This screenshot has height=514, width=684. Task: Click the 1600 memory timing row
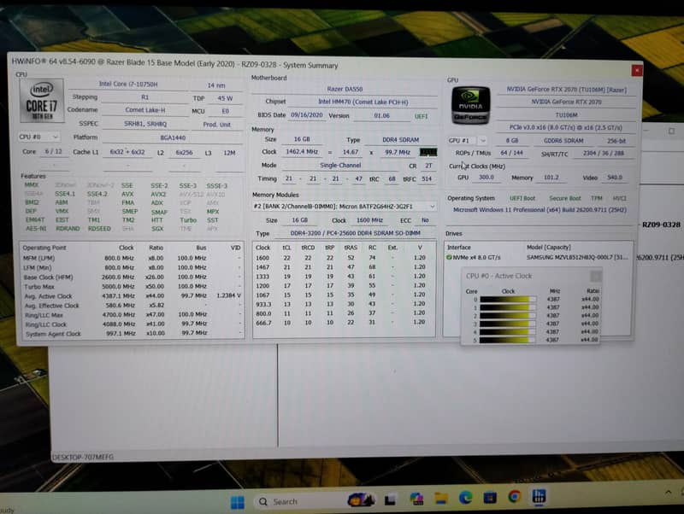pyautogui.click(x=344, y=258)
